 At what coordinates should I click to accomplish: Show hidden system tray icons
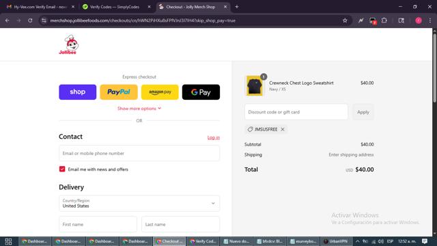click(358, 241)
